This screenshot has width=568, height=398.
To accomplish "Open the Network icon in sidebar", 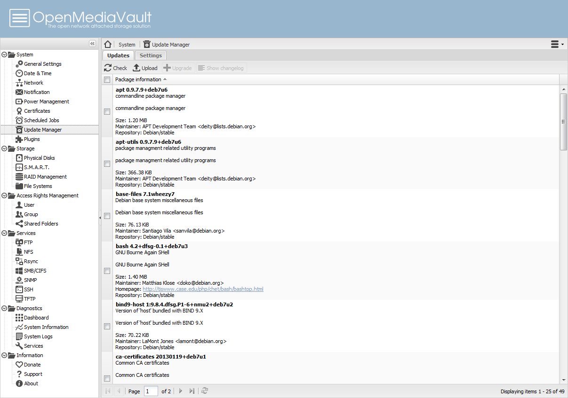I will click(19, 83).
